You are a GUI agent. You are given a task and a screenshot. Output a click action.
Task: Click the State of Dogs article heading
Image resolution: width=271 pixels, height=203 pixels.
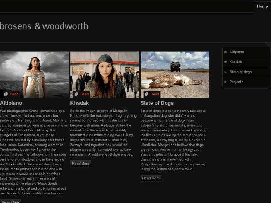click(157, 103)
